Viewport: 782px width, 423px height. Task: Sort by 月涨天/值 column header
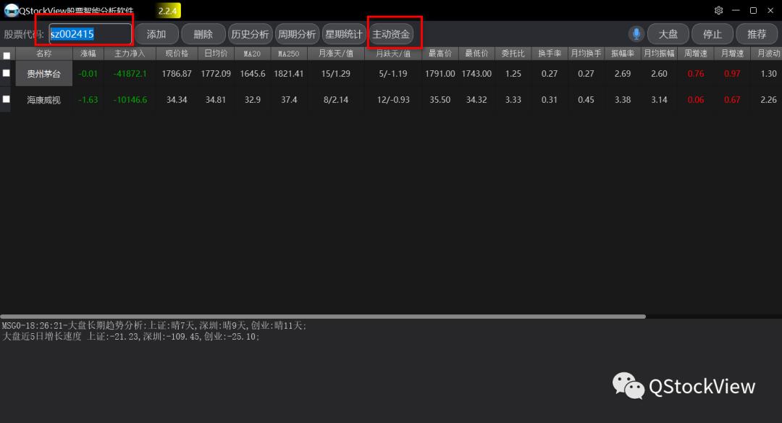coord(336,54)
